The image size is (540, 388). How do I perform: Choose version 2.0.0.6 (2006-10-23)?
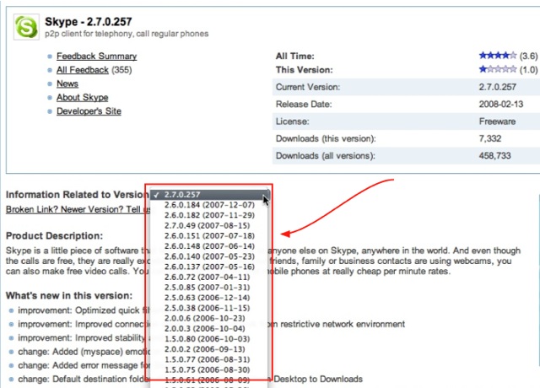click(209, 319)
